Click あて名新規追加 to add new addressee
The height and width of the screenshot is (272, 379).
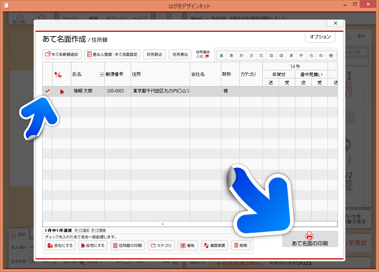[x=62, y=54]
